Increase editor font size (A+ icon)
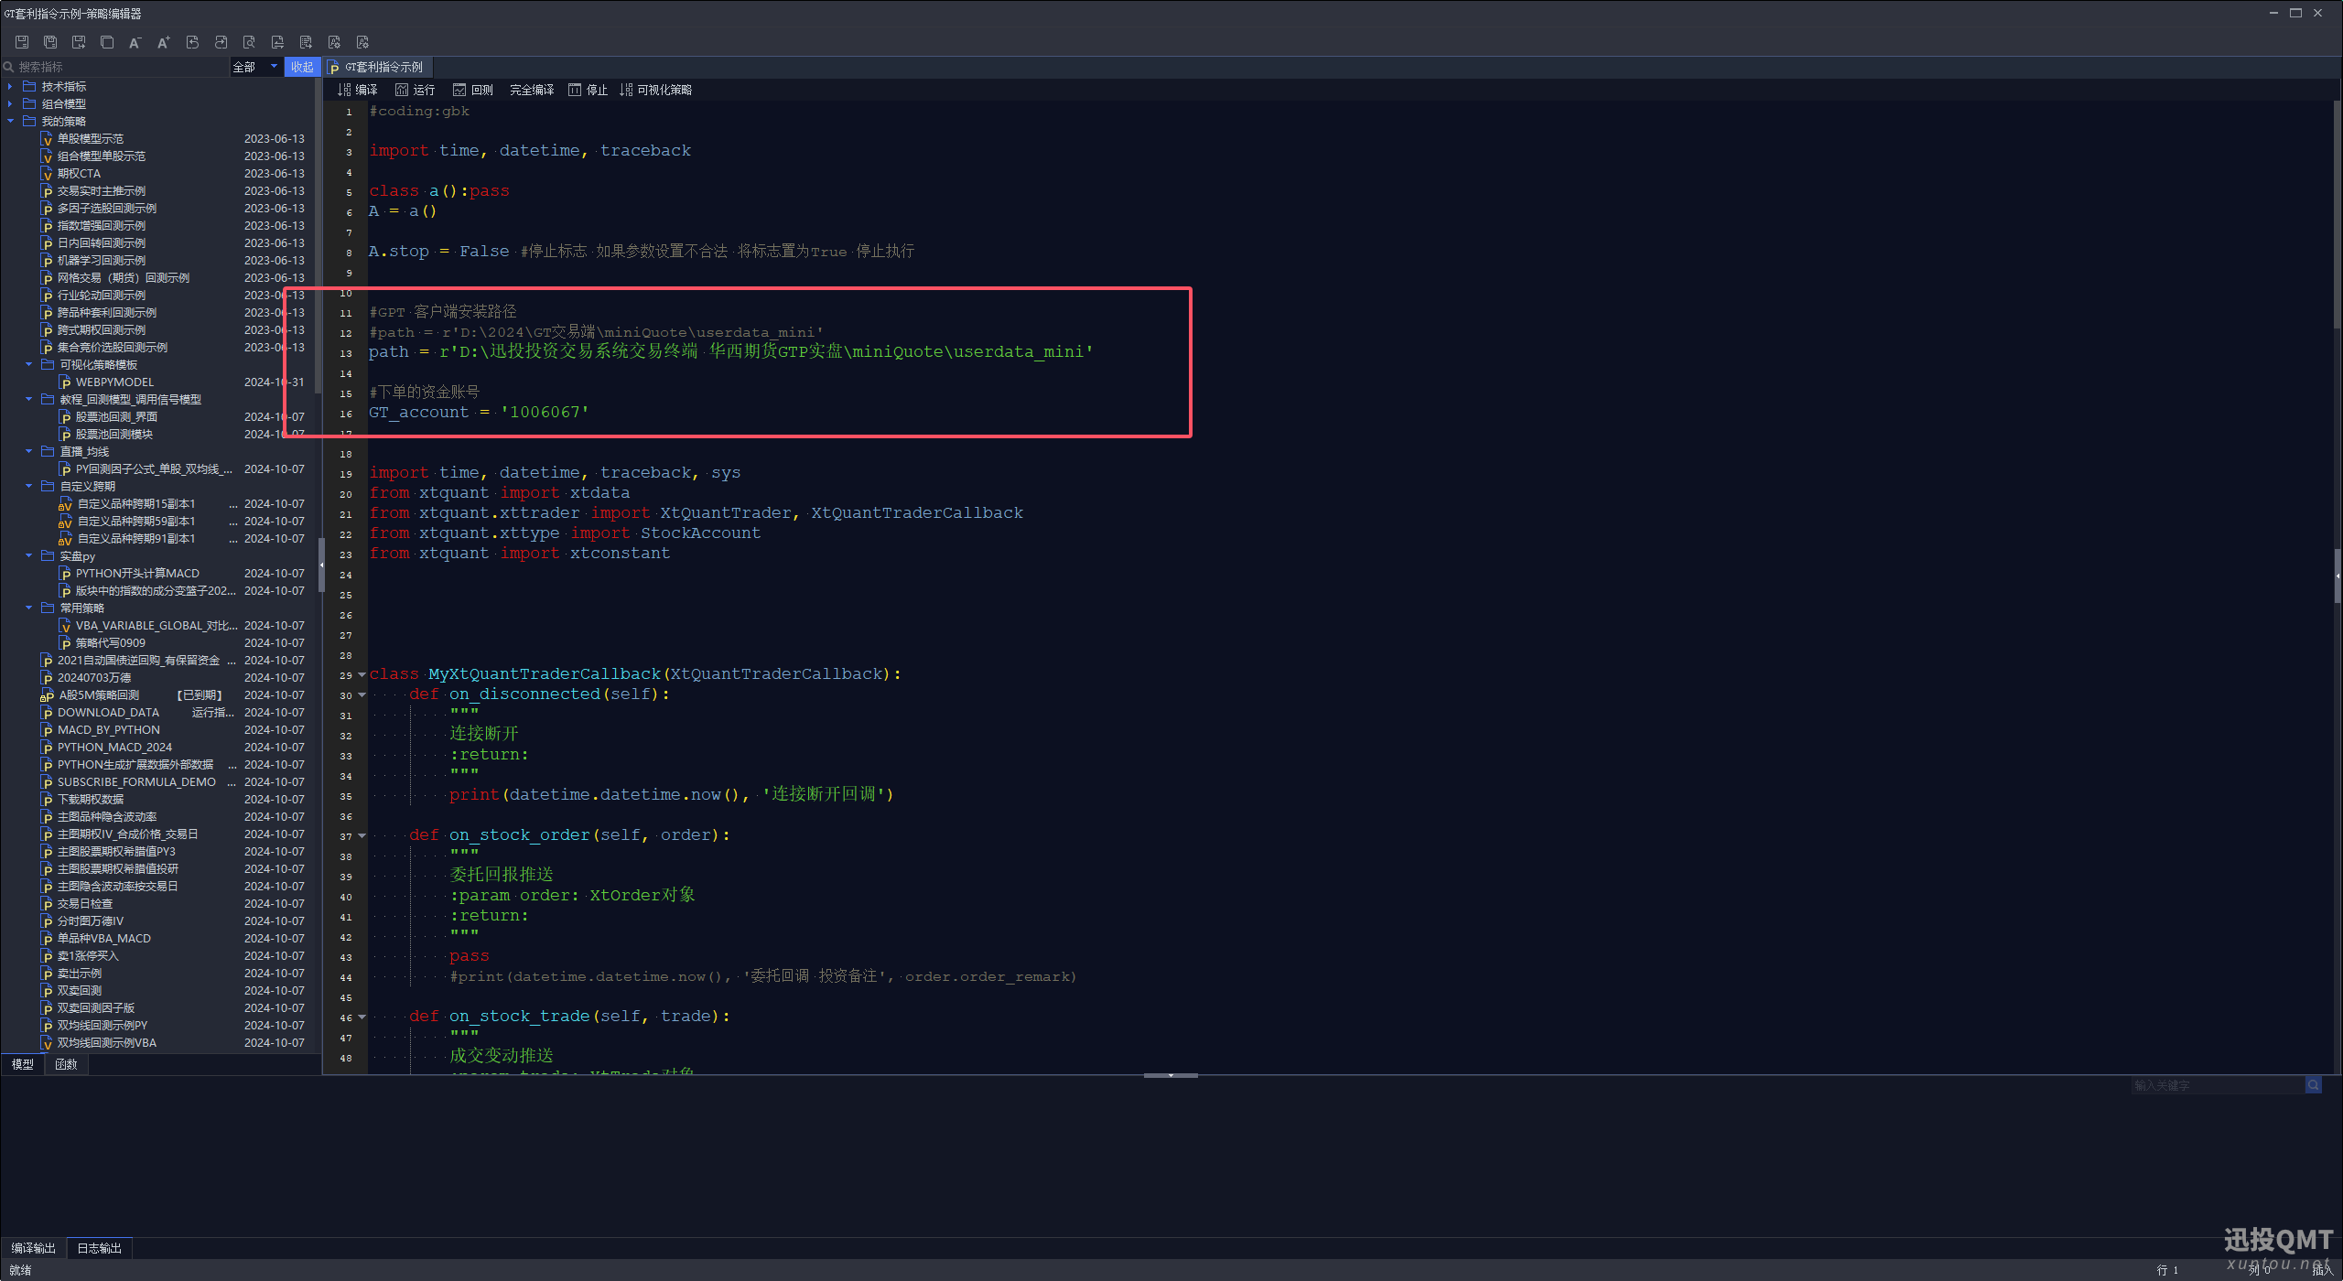 click(x=164, y=42)
